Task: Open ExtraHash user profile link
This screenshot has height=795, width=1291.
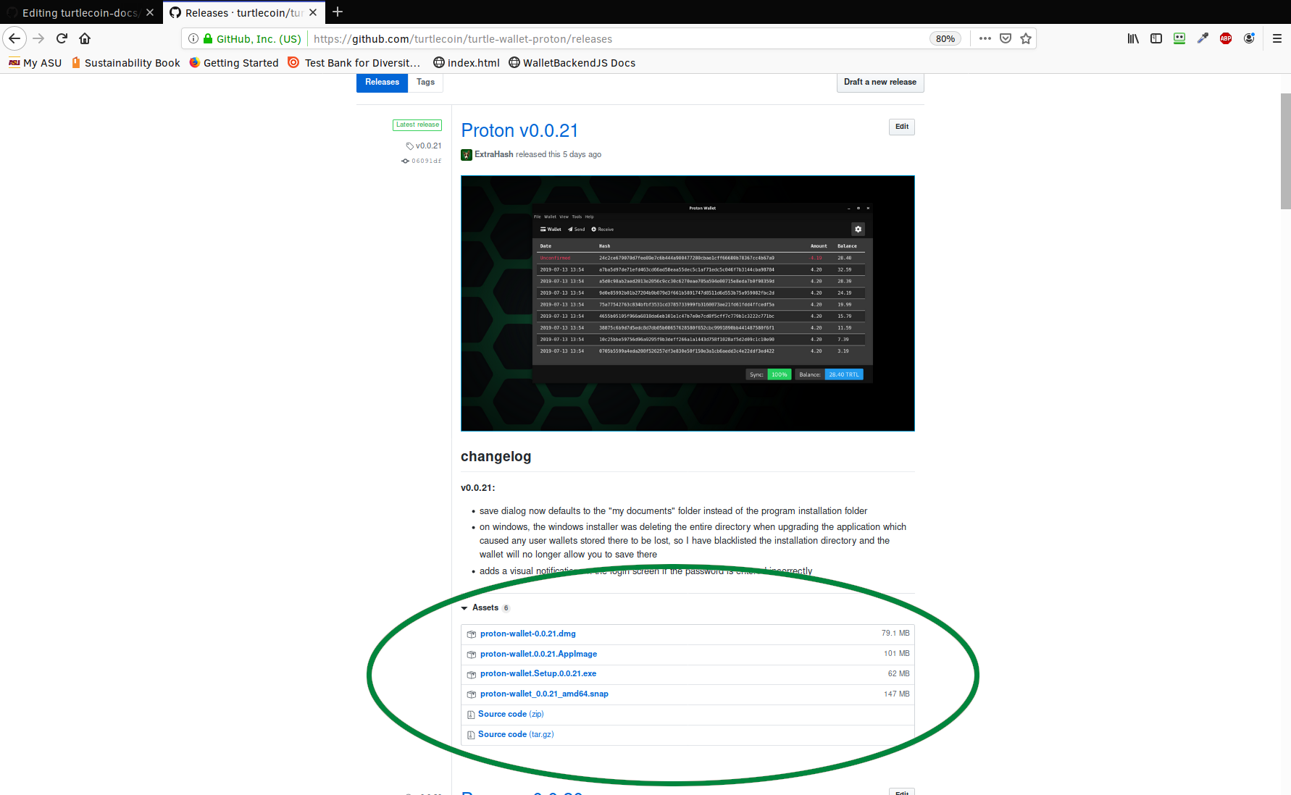Action: tap(494, 154)
